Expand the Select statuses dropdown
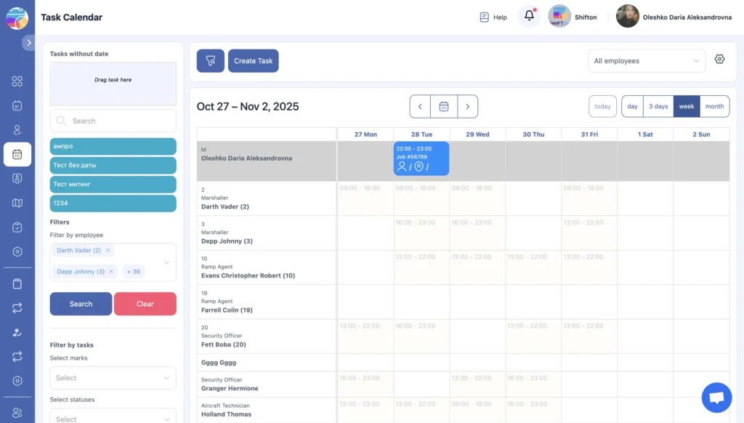Viewport: 744px width, 423px height. 113,417
